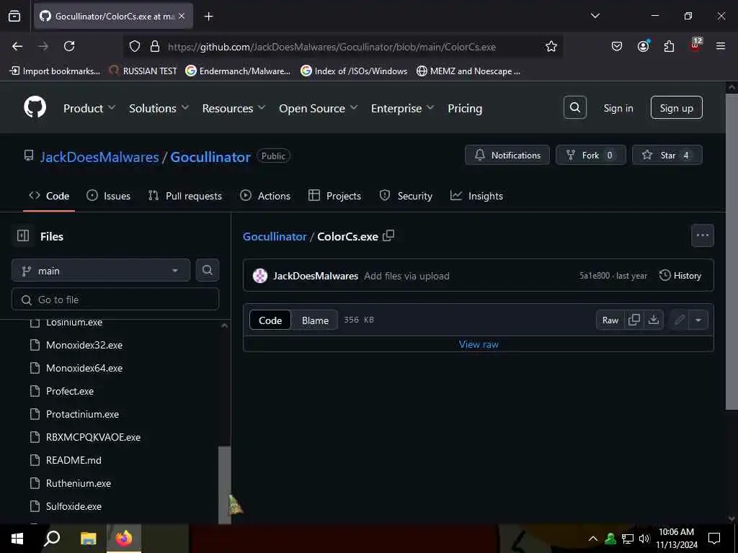Click the GitHub octocat logo
This screenshot has width=738, height=553.
pos(35,108)
